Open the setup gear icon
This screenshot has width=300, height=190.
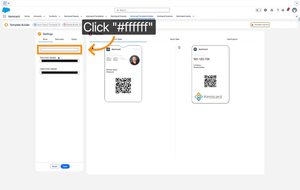283,10
